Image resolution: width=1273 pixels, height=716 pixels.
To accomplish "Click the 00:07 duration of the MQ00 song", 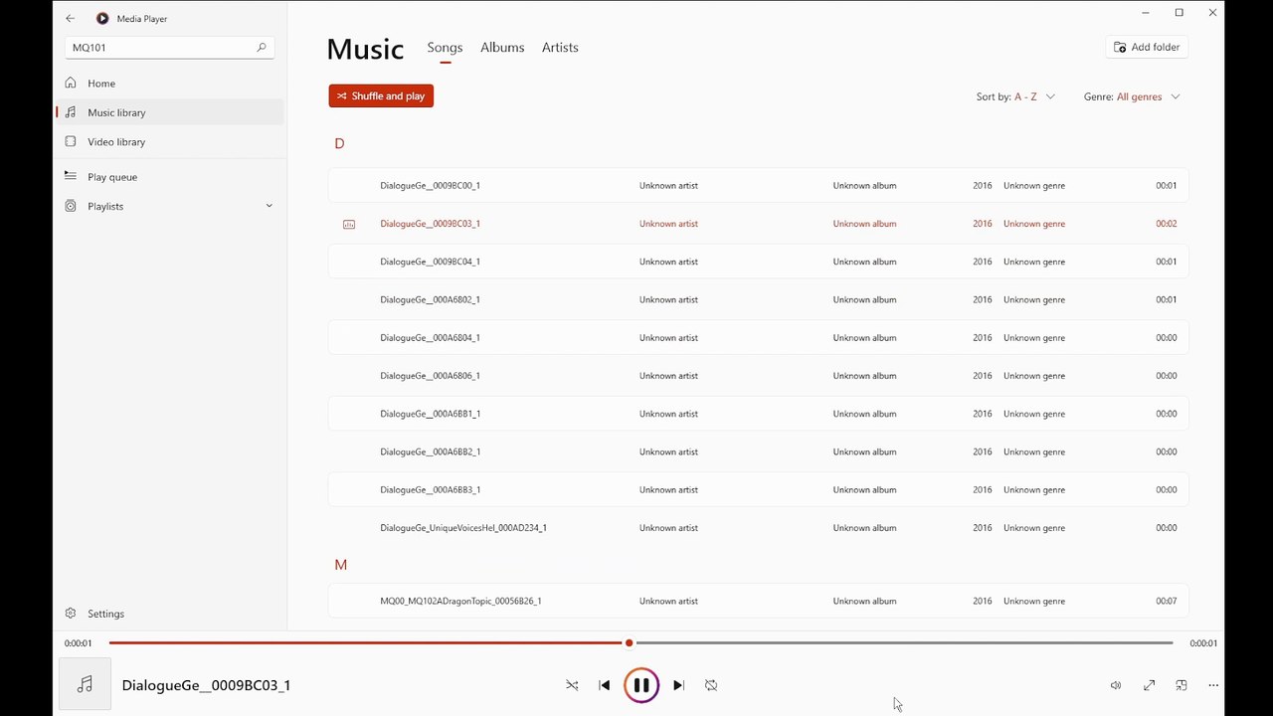I will point(1166,601).
